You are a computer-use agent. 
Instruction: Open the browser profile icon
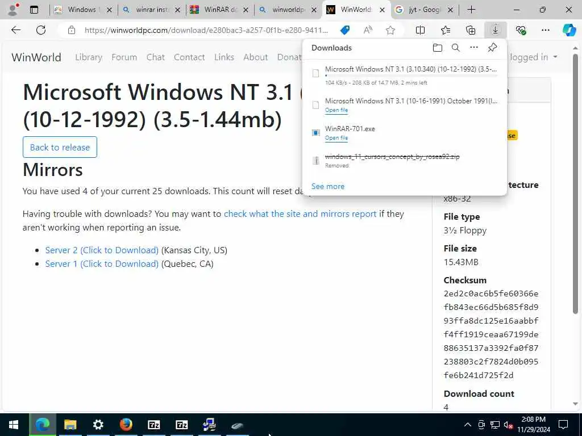pos(14,10)
